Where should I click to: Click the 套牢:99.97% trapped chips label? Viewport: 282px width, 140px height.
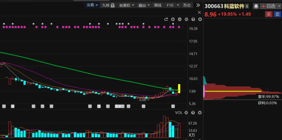click(268, 97)
